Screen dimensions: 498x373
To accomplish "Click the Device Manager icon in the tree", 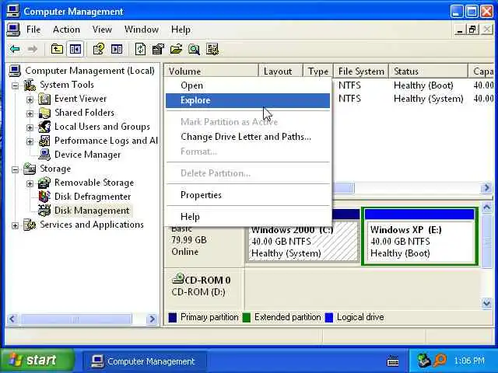I will pyautogui.click(x=44, y=155).
